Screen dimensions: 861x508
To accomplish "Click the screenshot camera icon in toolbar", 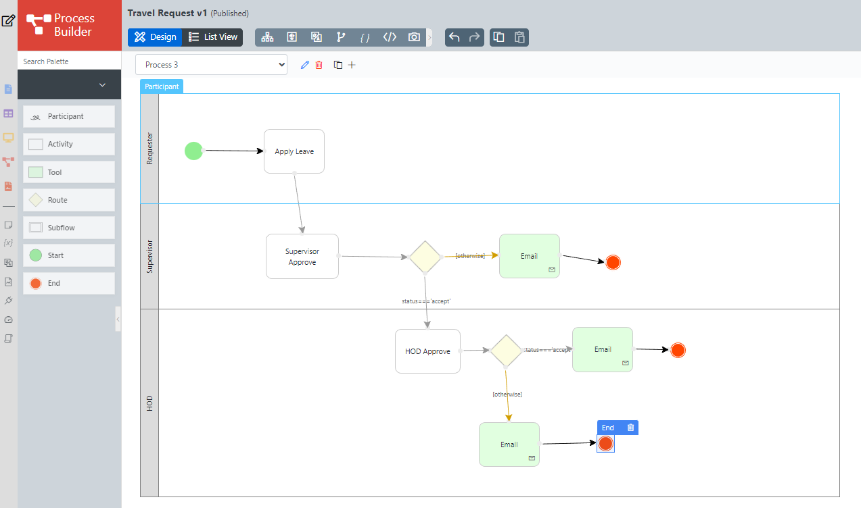I will coord(414,37).
